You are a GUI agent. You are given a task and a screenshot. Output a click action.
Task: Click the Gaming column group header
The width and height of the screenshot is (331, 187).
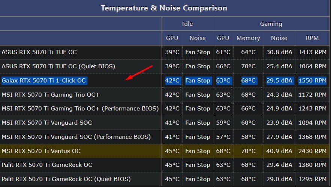pos(271,24)
